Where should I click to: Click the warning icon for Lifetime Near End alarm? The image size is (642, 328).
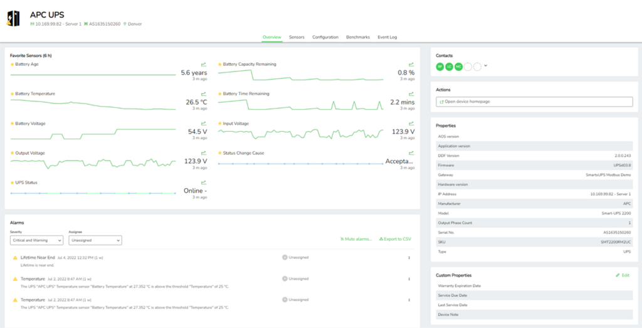click(15, 258)
